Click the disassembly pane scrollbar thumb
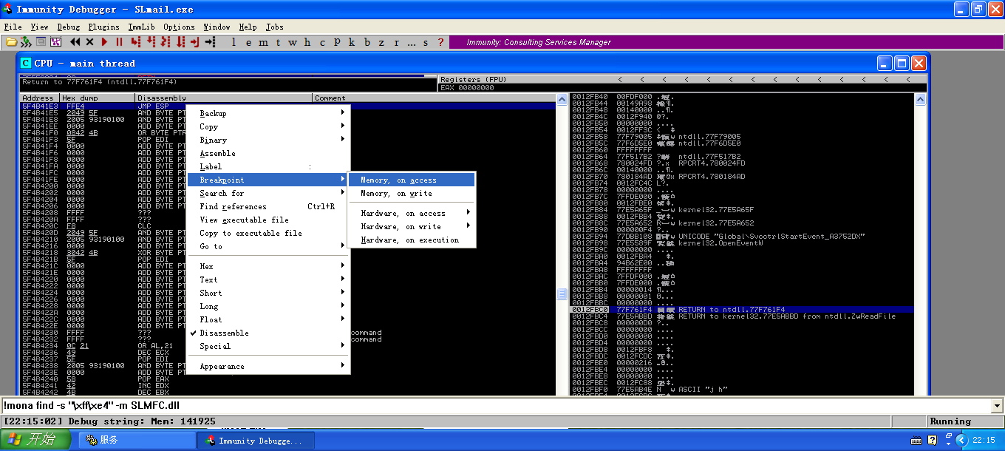This screenshot has width=1005, height=451. coord(562,294)
